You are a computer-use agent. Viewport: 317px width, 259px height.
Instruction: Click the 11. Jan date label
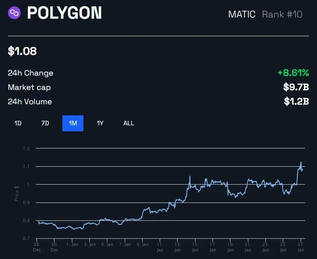click(160, 247)
